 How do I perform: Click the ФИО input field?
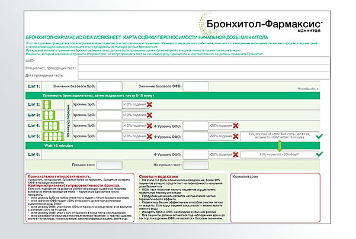point(179,59)
